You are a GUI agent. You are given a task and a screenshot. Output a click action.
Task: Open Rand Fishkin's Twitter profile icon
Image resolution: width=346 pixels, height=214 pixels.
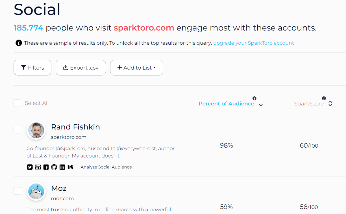click(x=30, y=167)
